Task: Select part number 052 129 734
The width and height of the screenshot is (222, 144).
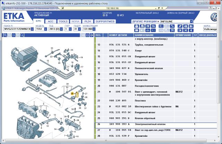Action: (x=118, y=74)
